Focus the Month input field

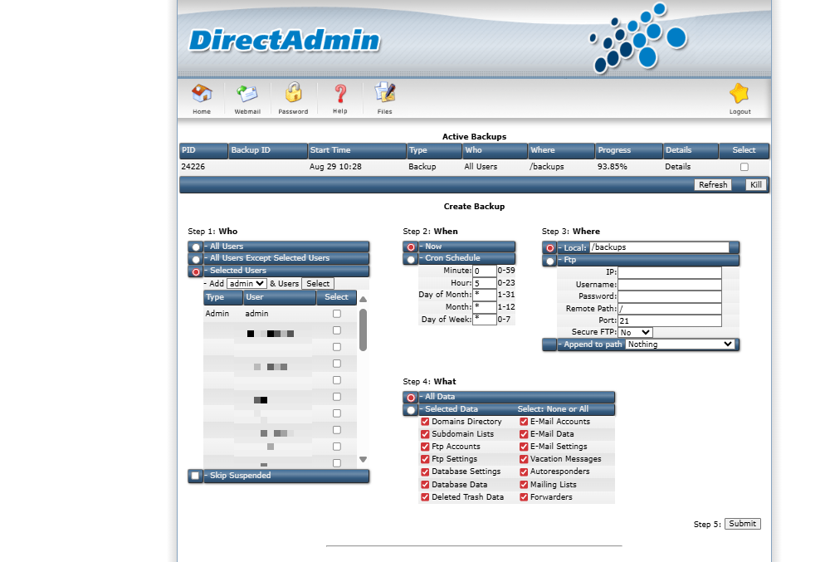coord(484,307)
